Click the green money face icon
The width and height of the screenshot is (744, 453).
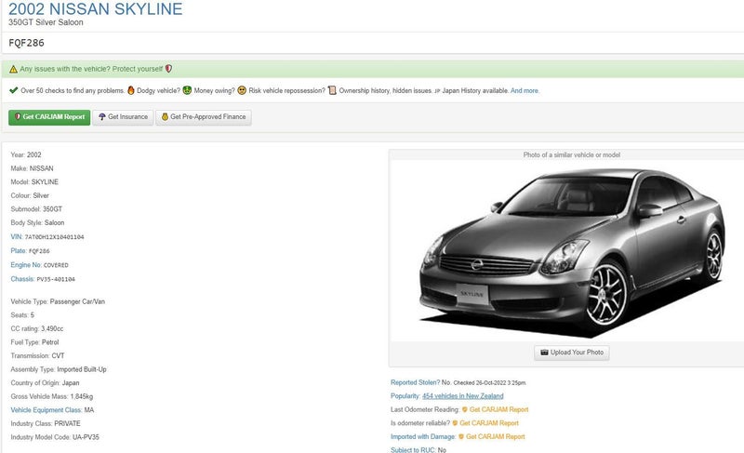coord(187,91)
